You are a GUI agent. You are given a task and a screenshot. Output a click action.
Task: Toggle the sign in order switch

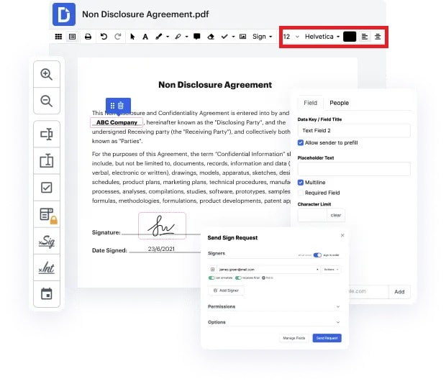[317, 255]
